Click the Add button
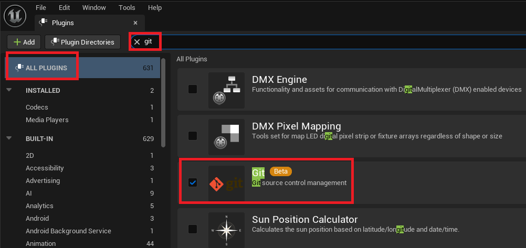Viewport: 526px width, 248px height. 24,42
